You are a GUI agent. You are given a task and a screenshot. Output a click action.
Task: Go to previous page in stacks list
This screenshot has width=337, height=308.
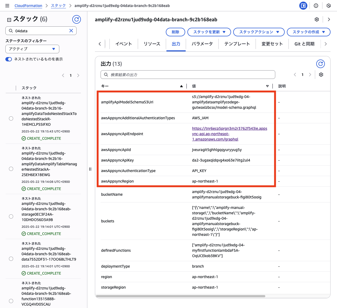click(63, 75)
